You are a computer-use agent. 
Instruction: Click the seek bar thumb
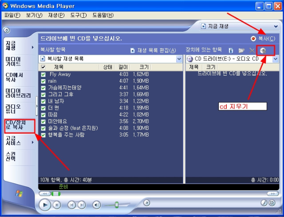click(55, 194)
